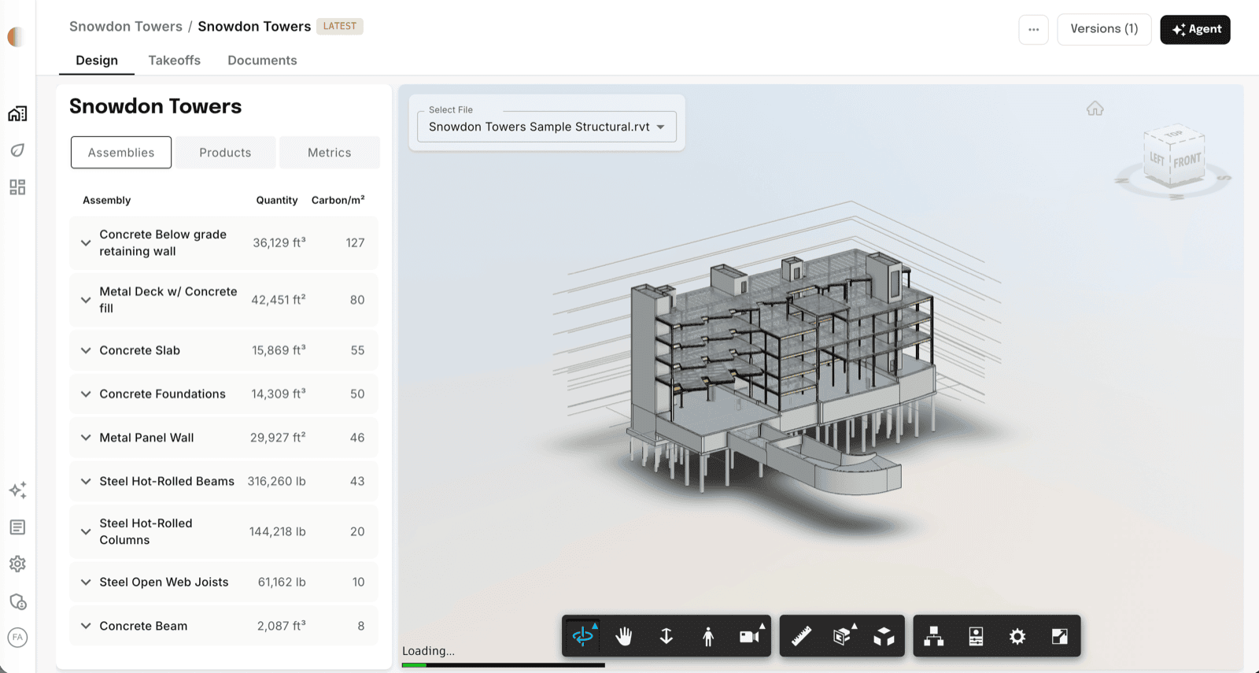Click the Assembly column header
This screenshot has height=673, width=1259.
(x=107, y=200)
